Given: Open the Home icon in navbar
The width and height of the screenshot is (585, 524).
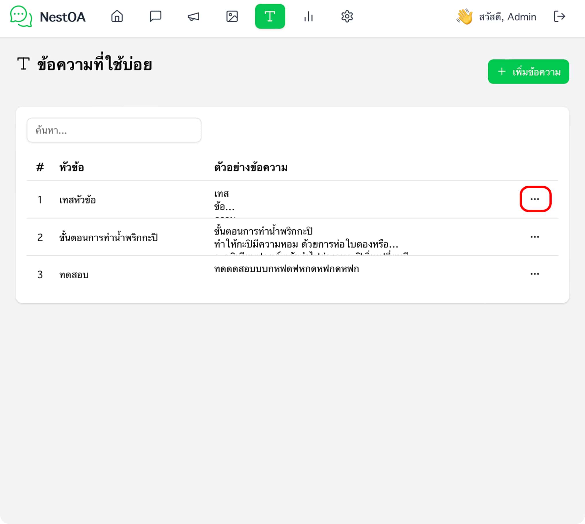Looking at the screenshot, I should pos(117,16).
